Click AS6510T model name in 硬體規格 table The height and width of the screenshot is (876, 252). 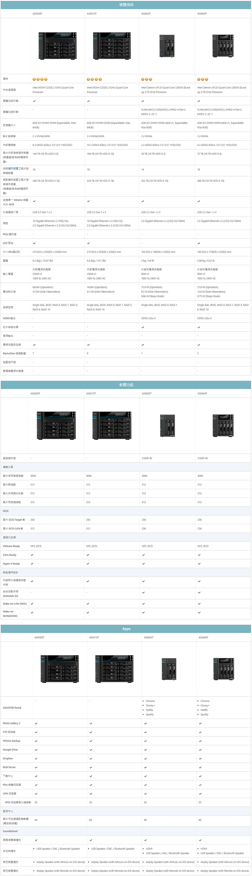coord(92,14)
